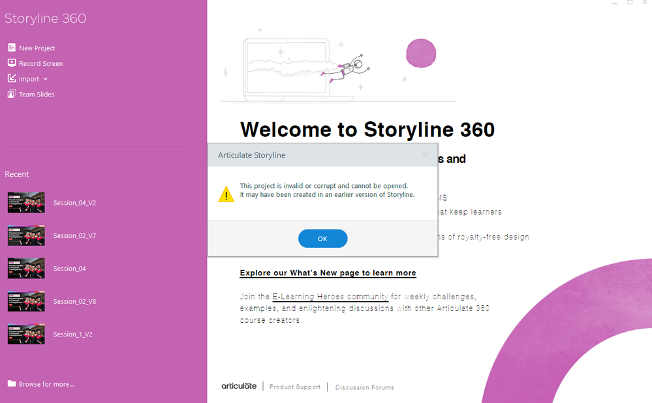Close the Storyline 360 window

[645, 3]
